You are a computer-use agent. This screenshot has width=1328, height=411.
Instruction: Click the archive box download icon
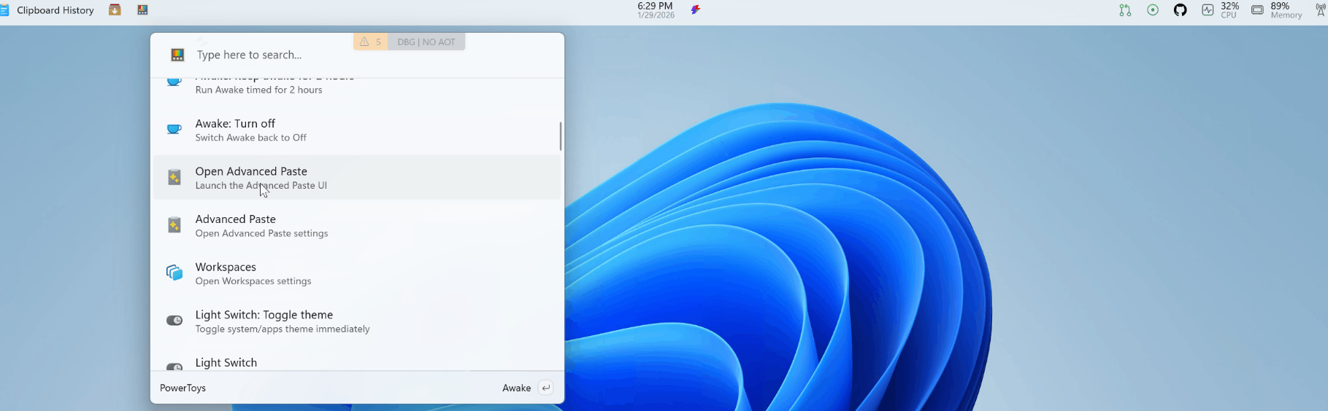point(115,10)
